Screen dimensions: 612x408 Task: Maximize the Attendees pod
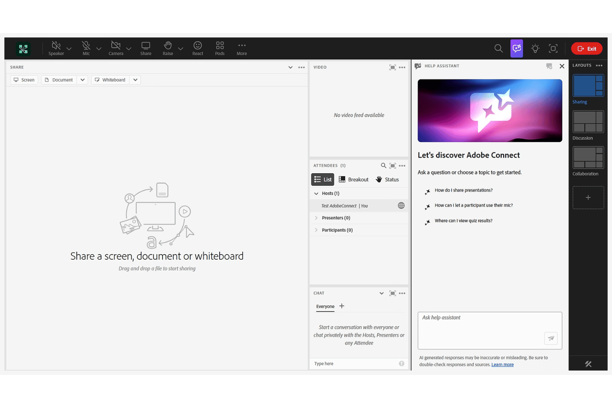(x=392, y=166)
